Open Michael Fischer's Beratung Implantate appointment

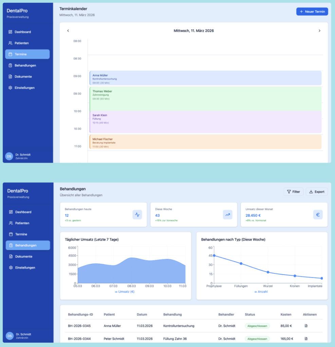coord(205,142)
